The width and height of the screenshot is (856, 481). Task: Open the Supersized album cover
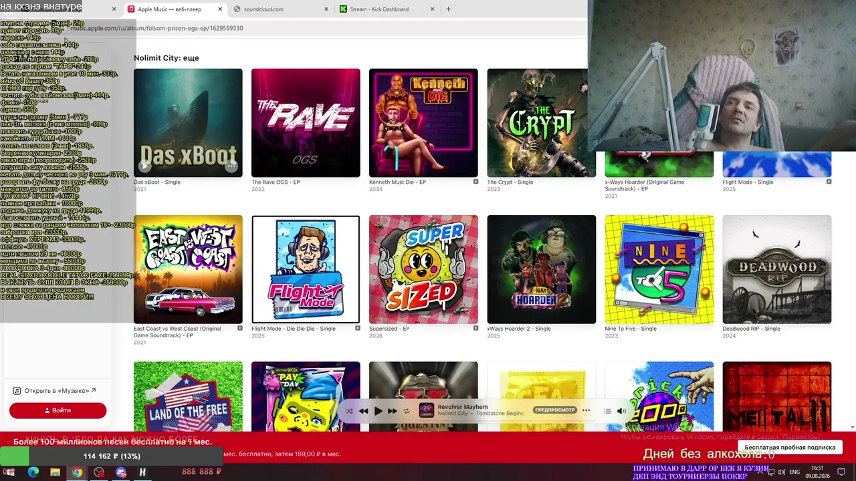(423, 269)
